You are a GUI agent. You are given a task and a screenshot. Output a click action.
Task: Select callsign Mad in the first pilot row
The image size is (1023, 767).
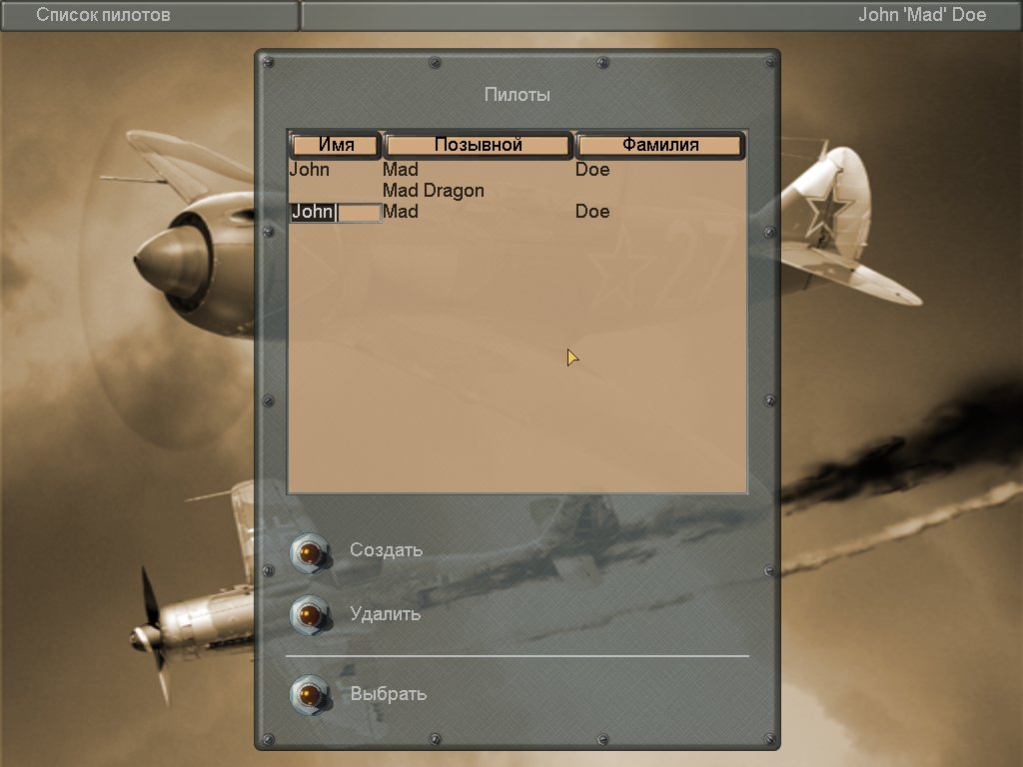pos(401,170)
